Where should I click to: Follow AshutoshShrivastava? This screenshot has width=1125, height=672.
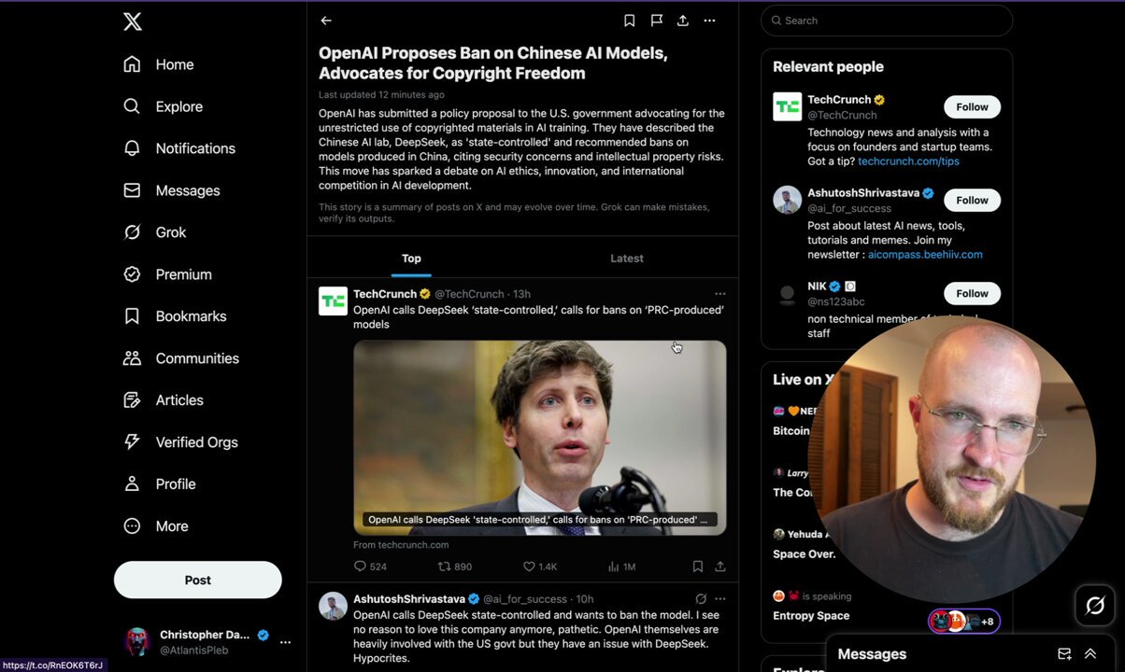pos(972,200)
